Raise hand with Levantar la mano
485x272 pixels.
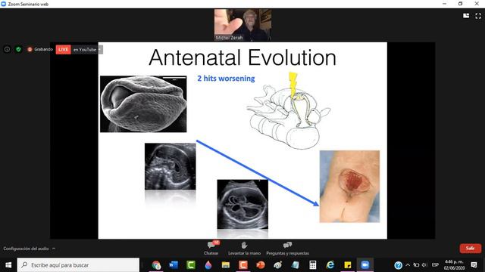pyautogui.click(x=244, y=249)
